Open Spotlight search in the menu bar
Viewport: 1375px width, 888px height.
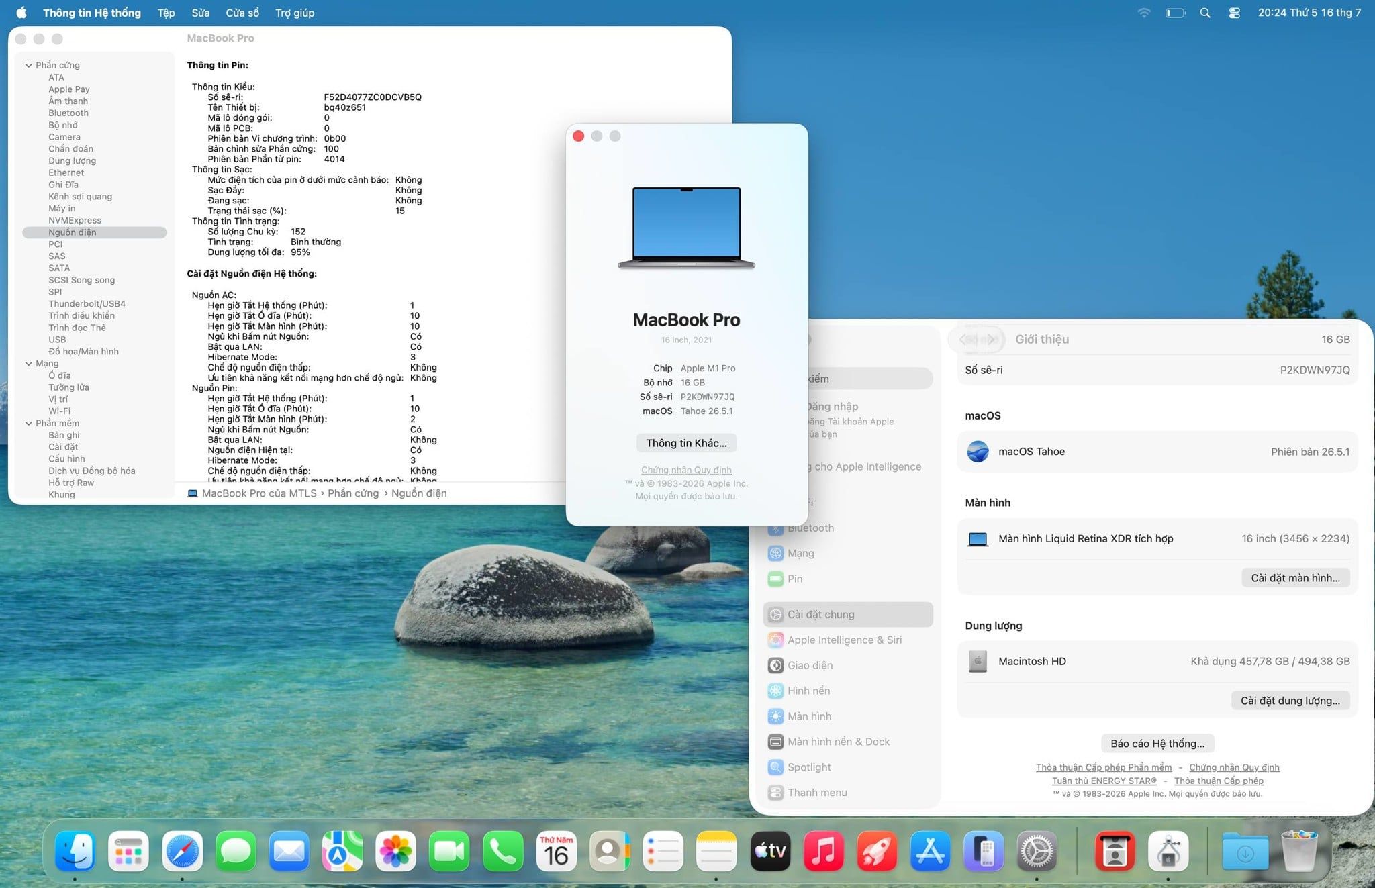pos(1205,13)
